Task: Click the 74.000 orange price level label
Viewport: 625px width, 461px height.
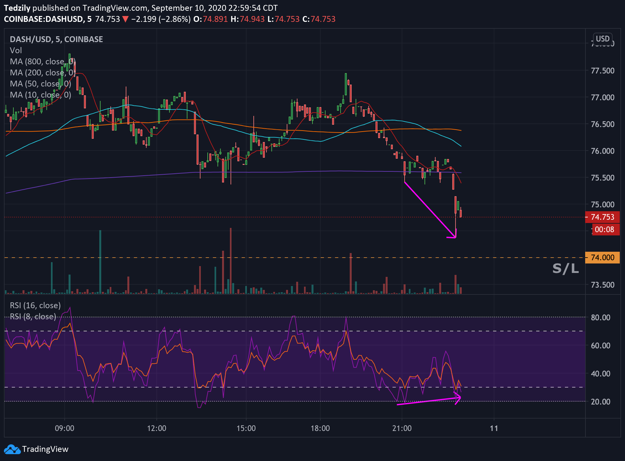Action: click(x=602, y=258)
